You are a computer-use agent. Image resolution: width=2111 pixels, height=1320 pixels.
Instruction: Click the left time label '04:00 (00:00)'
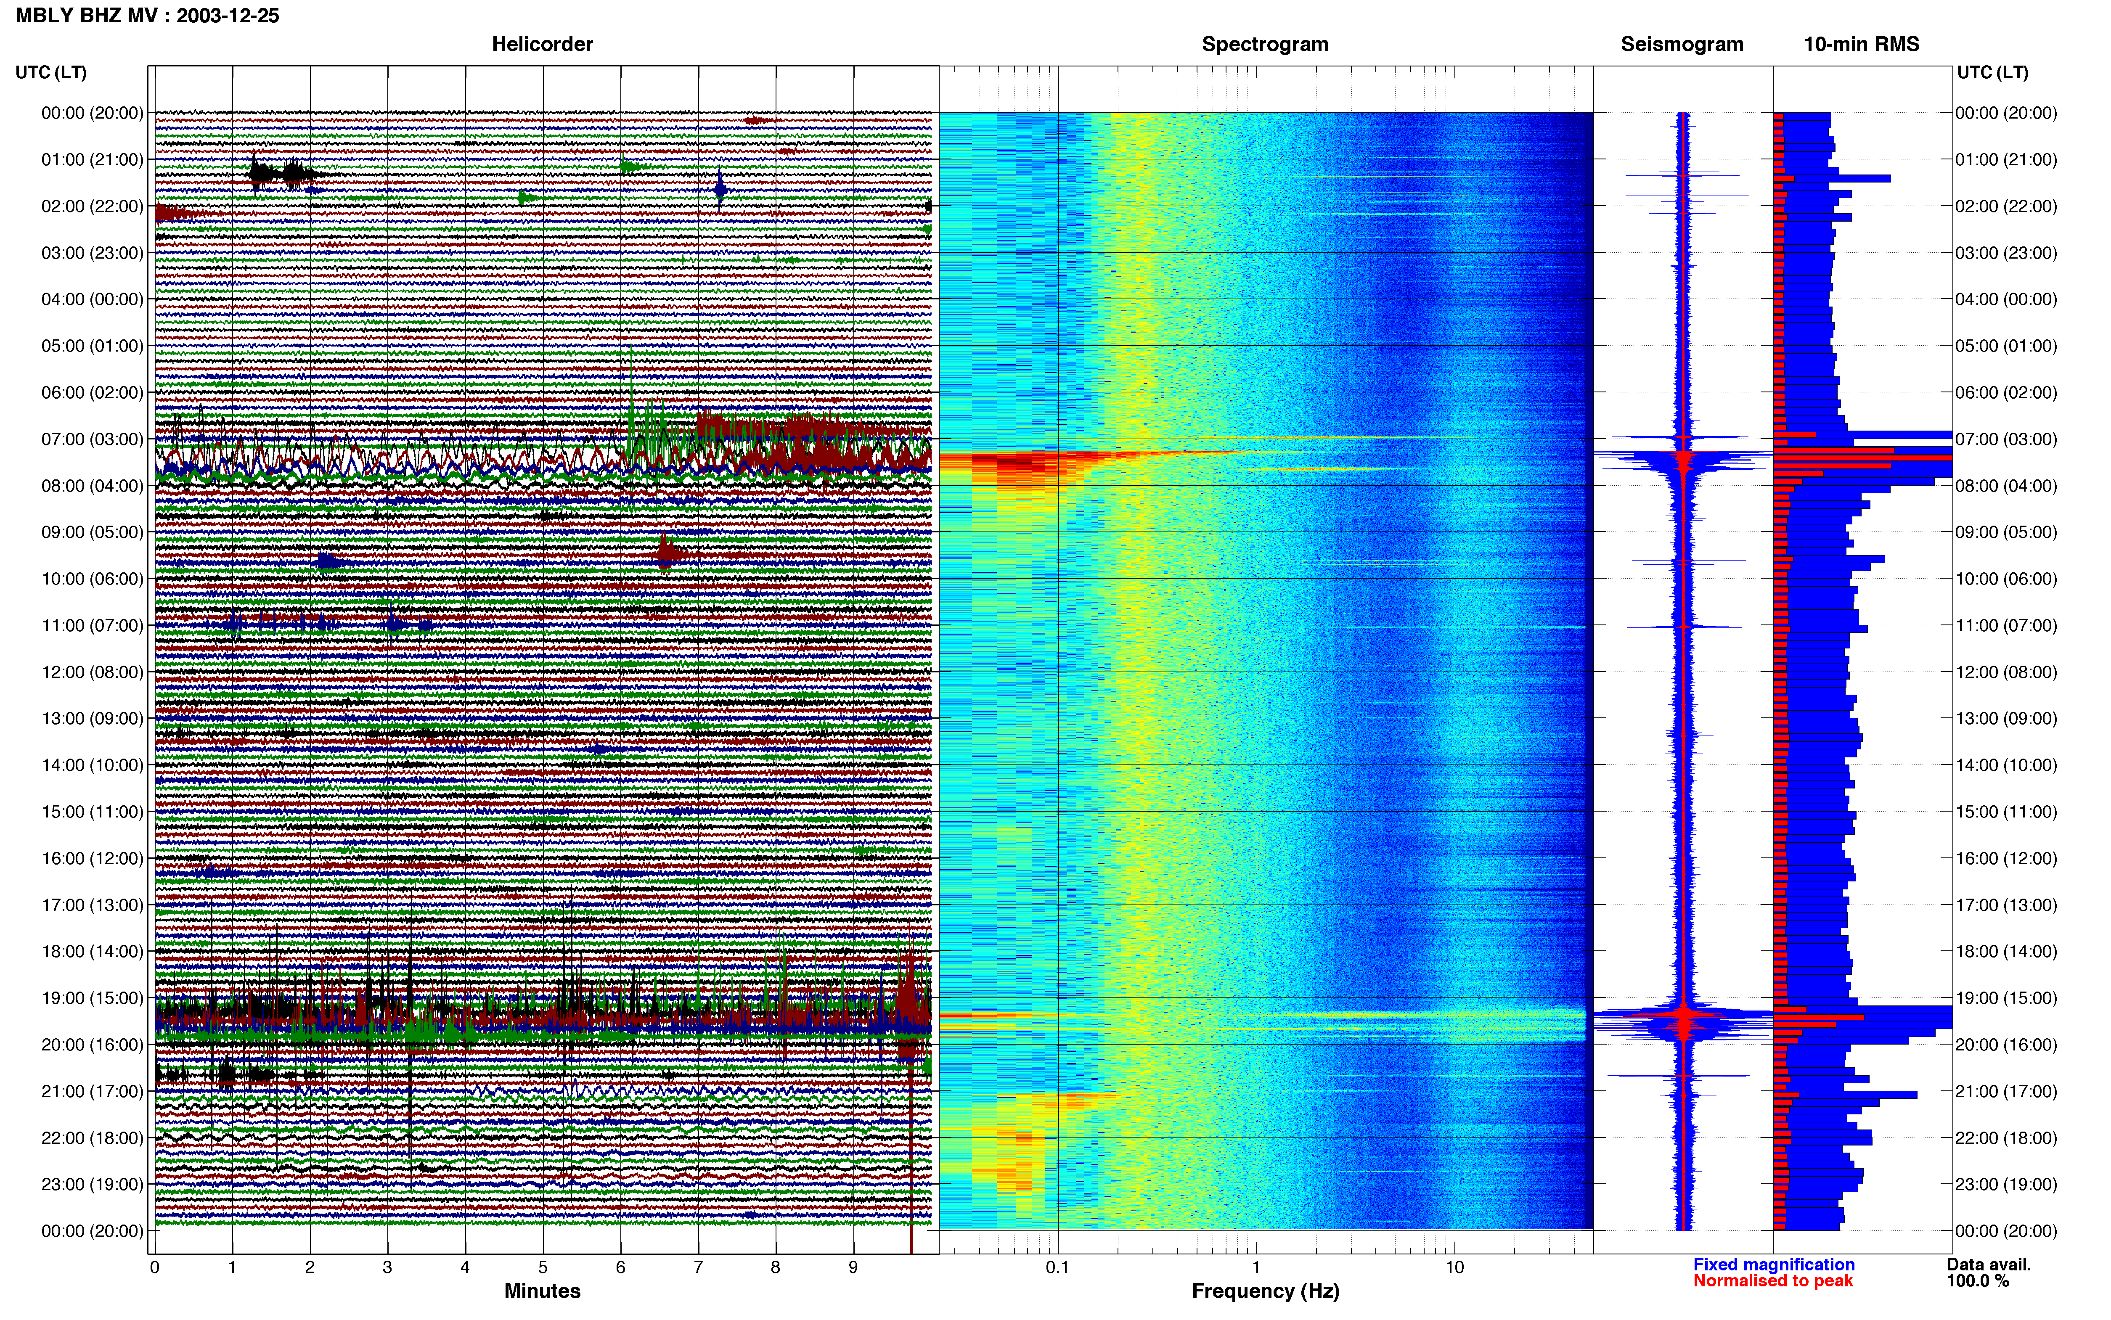click(x=92, y=299)
